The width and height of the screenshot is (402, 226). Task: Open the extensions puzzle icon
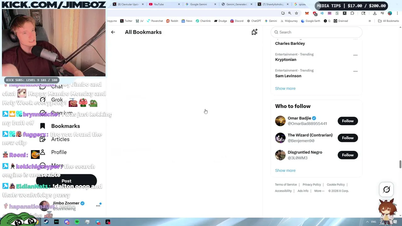(352, 13)
